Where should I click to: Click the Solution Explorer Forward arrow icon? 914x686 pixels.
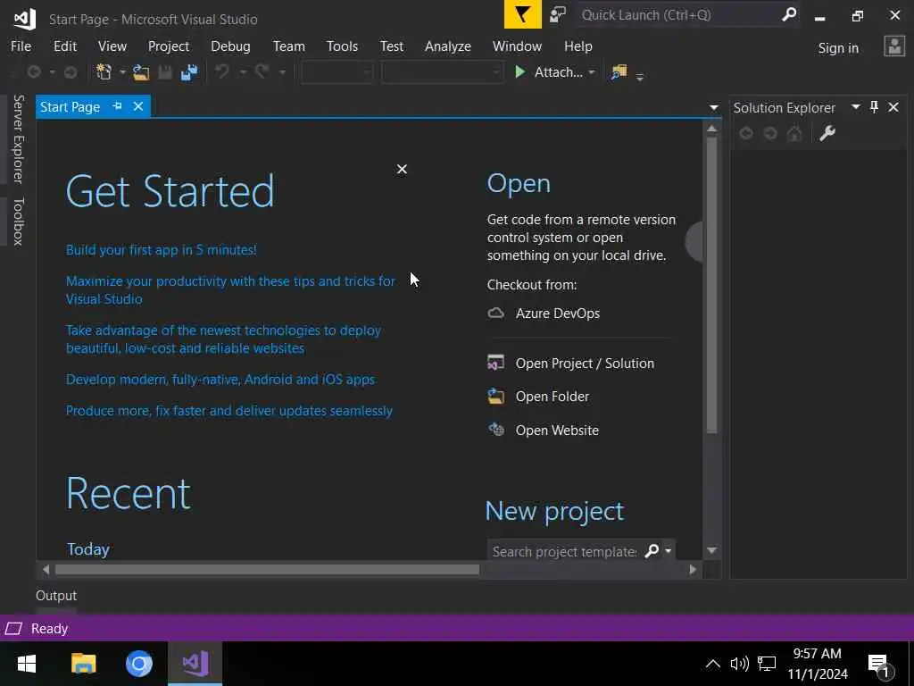[x=770, y=134]
